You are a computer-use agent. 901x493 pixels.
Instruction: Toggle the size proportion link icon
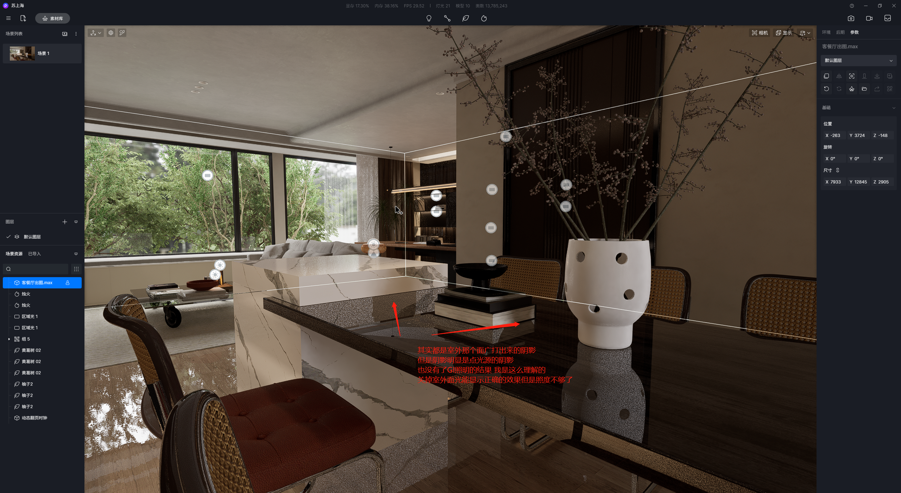[x=838, y=170]
